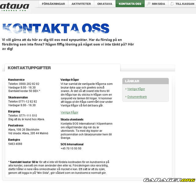The height and width of the screenshot is (183, 196).
Task: Click the basket icon beside Till Kassan
Action: (x=172, y=4)
